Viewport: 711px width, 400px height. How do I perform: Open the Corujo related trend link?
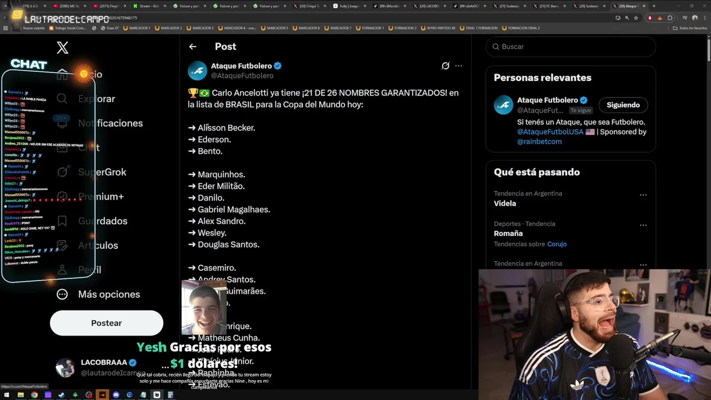pyautogui.click(x=557, y=244)
